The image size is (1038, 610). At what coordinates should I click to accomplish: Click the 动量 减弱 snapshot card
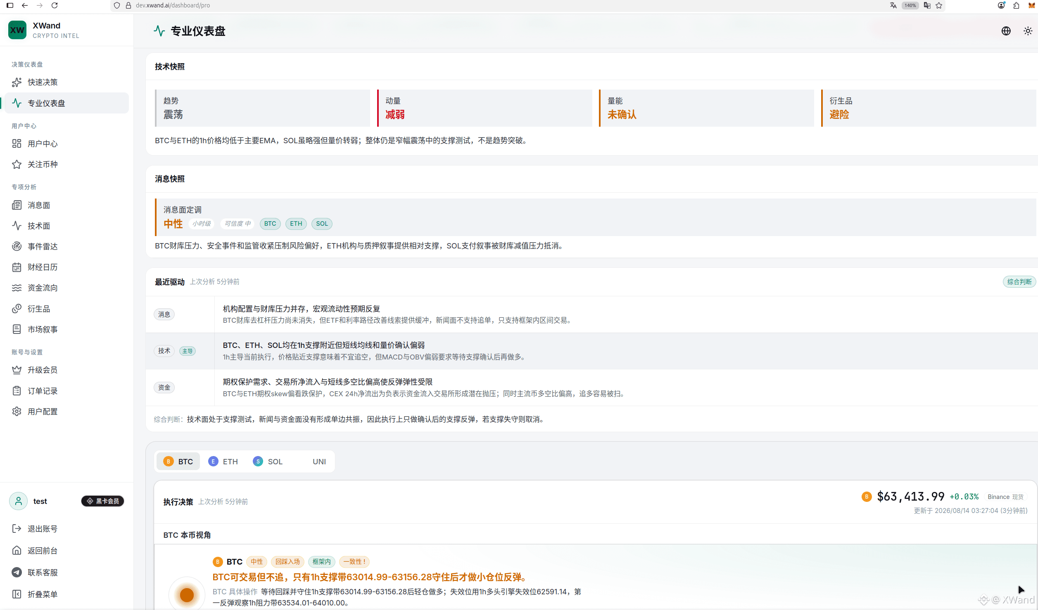coord(485,108)
